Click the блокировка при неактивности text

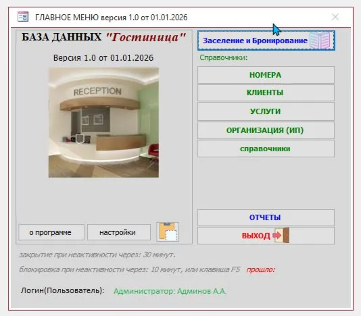tap(129, 269)
